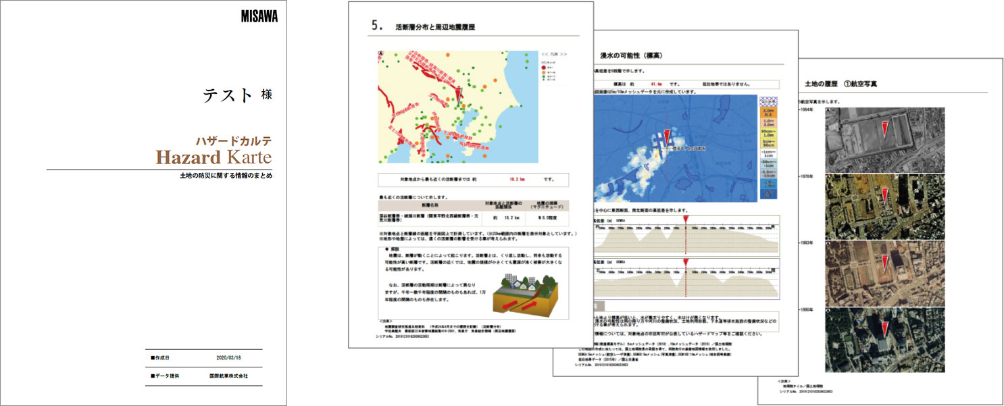Click the magnitude legend beside the fault map

coord(554,68)
